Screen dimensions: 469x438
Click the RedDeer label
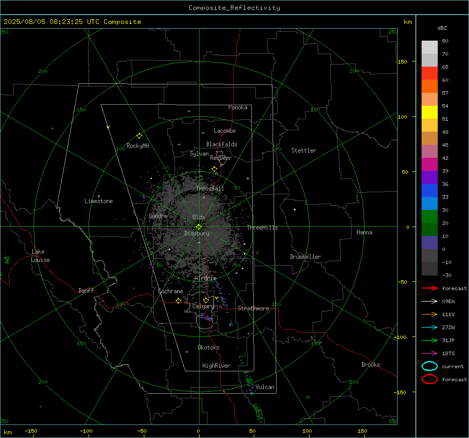point(221,158)
